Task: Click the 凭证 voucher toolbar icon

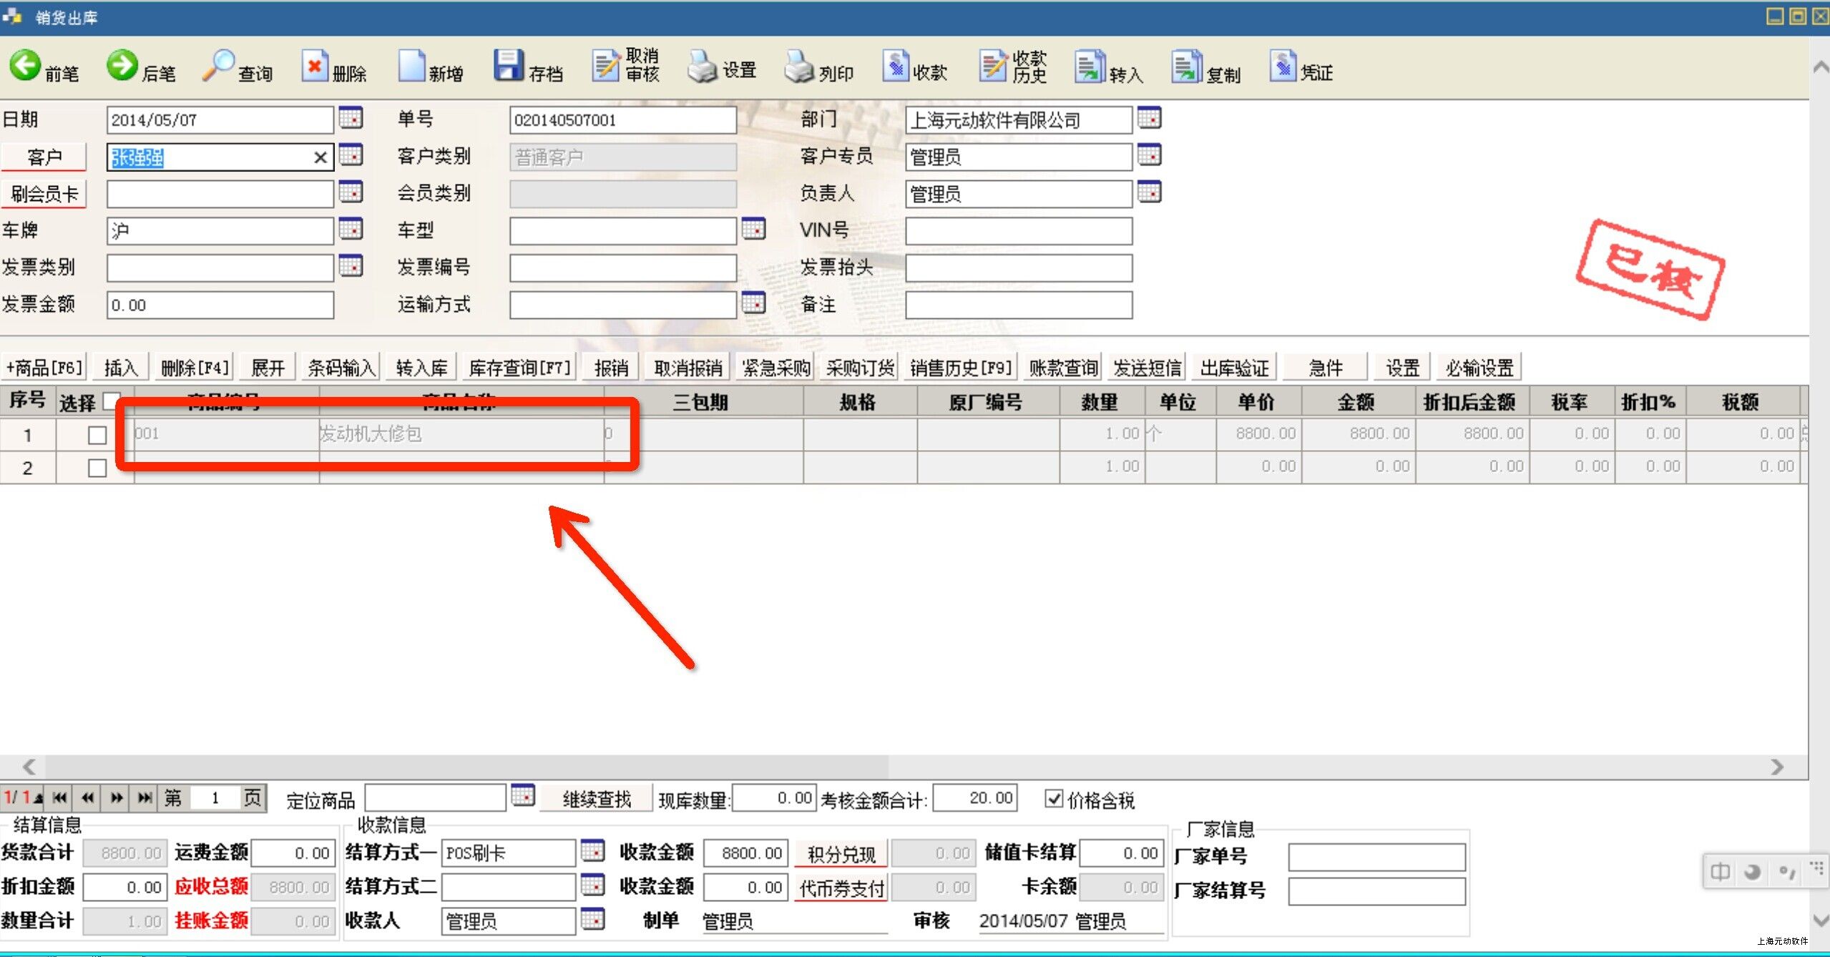Action: click(x=1283, y=66)
